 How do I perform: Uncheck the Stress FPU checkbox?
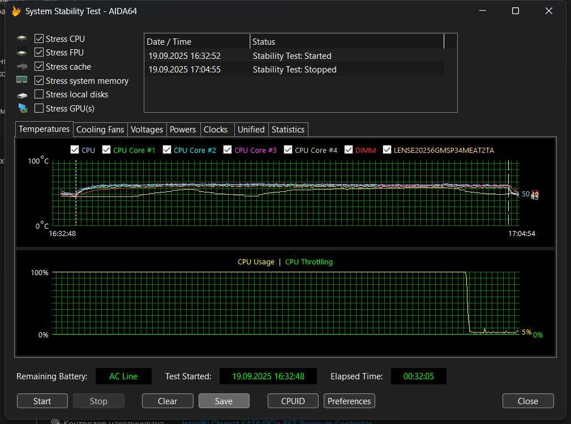(39, 53)
